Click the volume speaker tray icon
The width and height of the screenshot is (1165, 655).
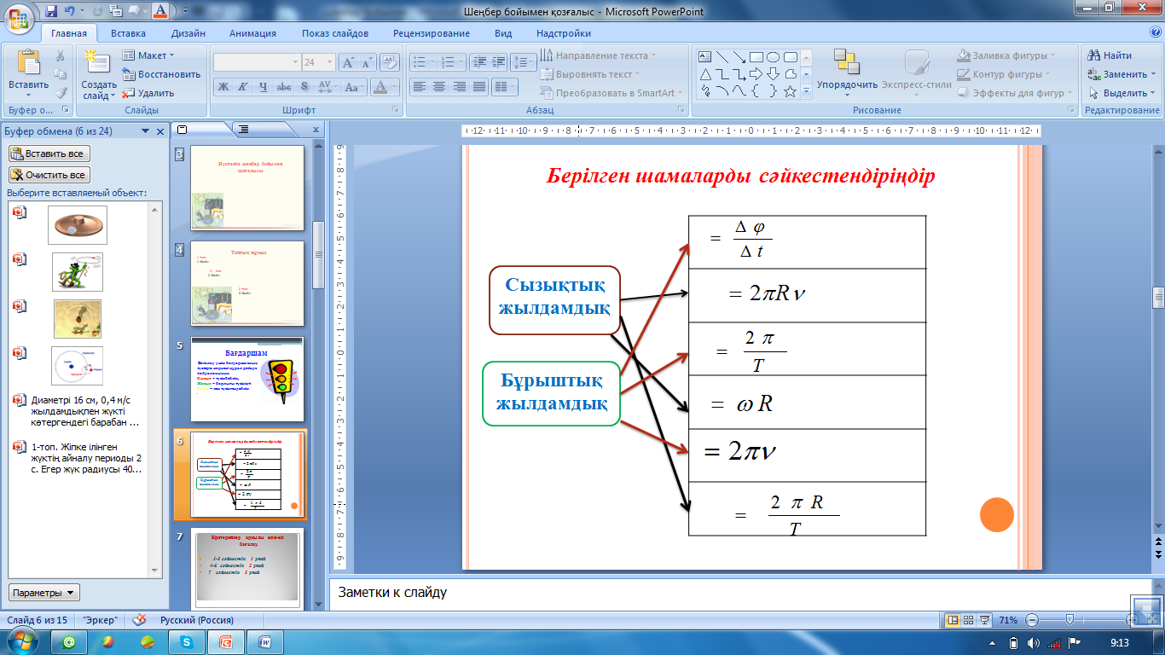[x=1034, y=643]
